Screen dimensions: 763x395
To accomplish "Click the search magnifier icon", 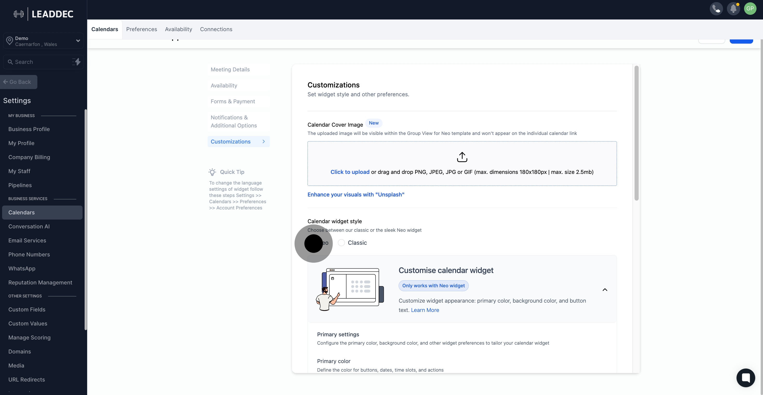I will (x=10, y=62).
